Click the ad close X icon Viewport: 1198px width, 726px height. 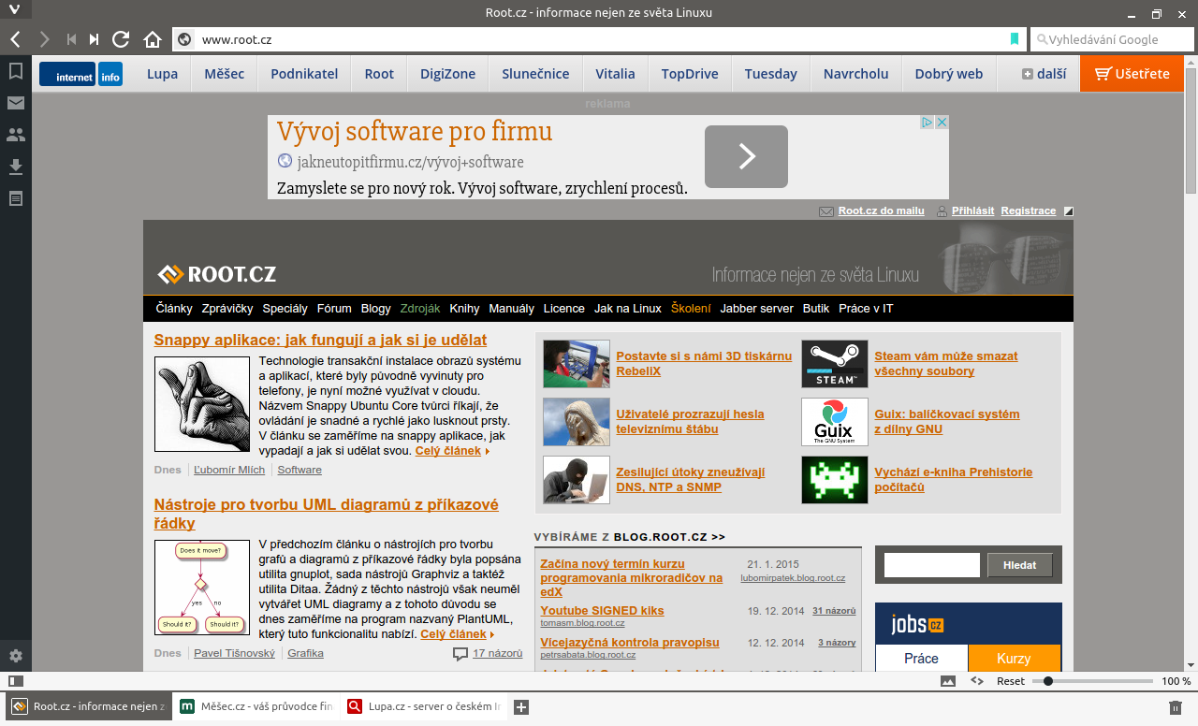[x=942, y=123]
